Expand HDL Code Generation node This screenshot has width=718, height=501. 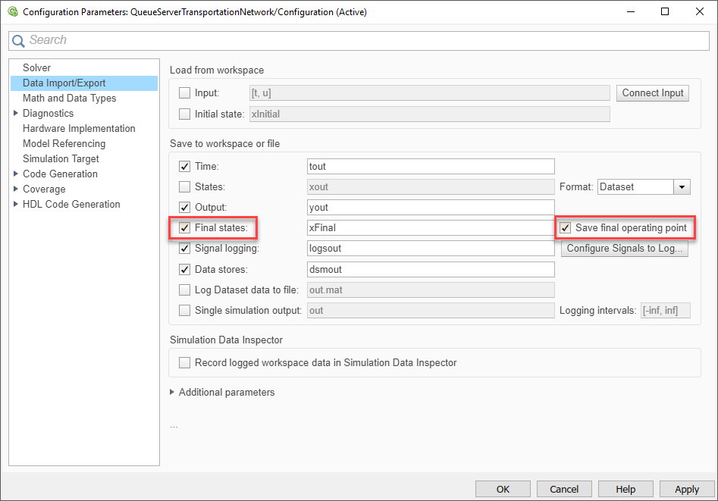pos(15,204)
